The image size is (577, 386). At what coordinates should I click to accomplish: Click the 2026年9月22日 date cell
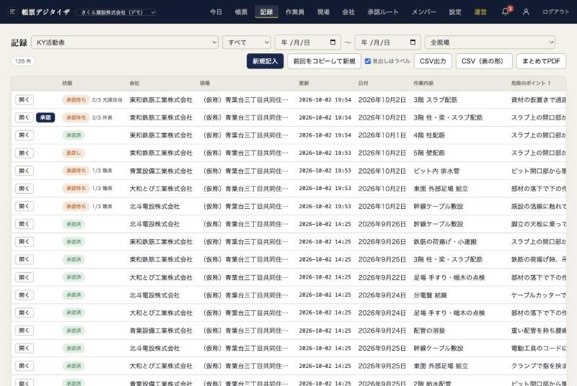[x=382, y=277]
